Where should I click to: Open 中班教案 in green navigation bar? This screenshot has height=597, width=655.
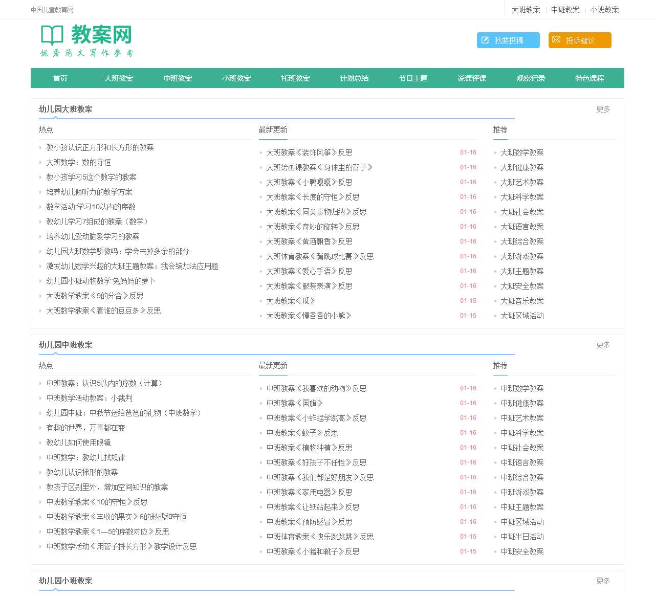[x=178, y=78]
